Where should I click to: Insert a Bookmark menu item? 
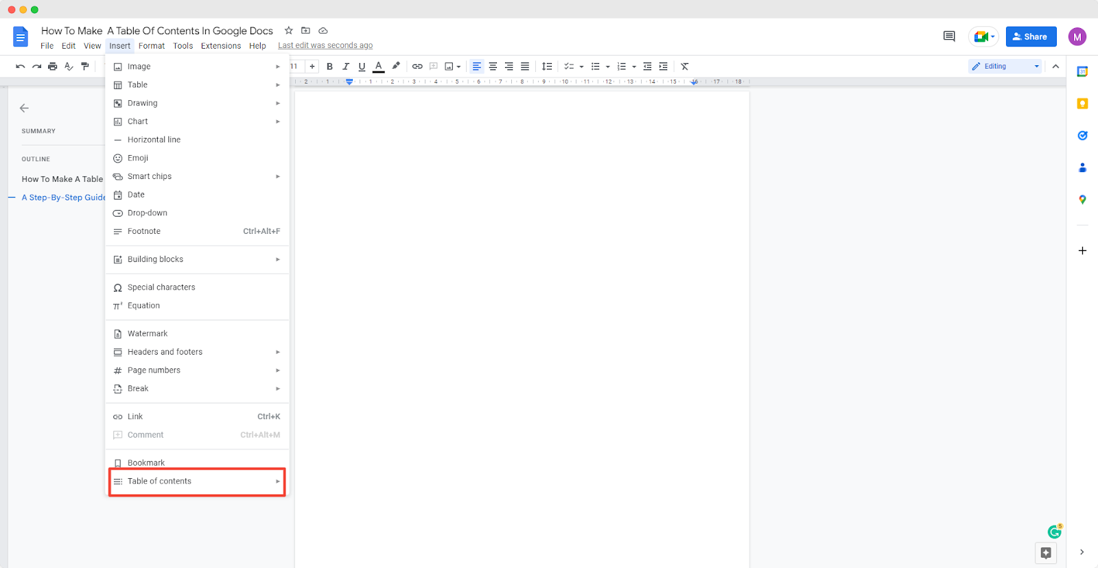tap(197, 463)
